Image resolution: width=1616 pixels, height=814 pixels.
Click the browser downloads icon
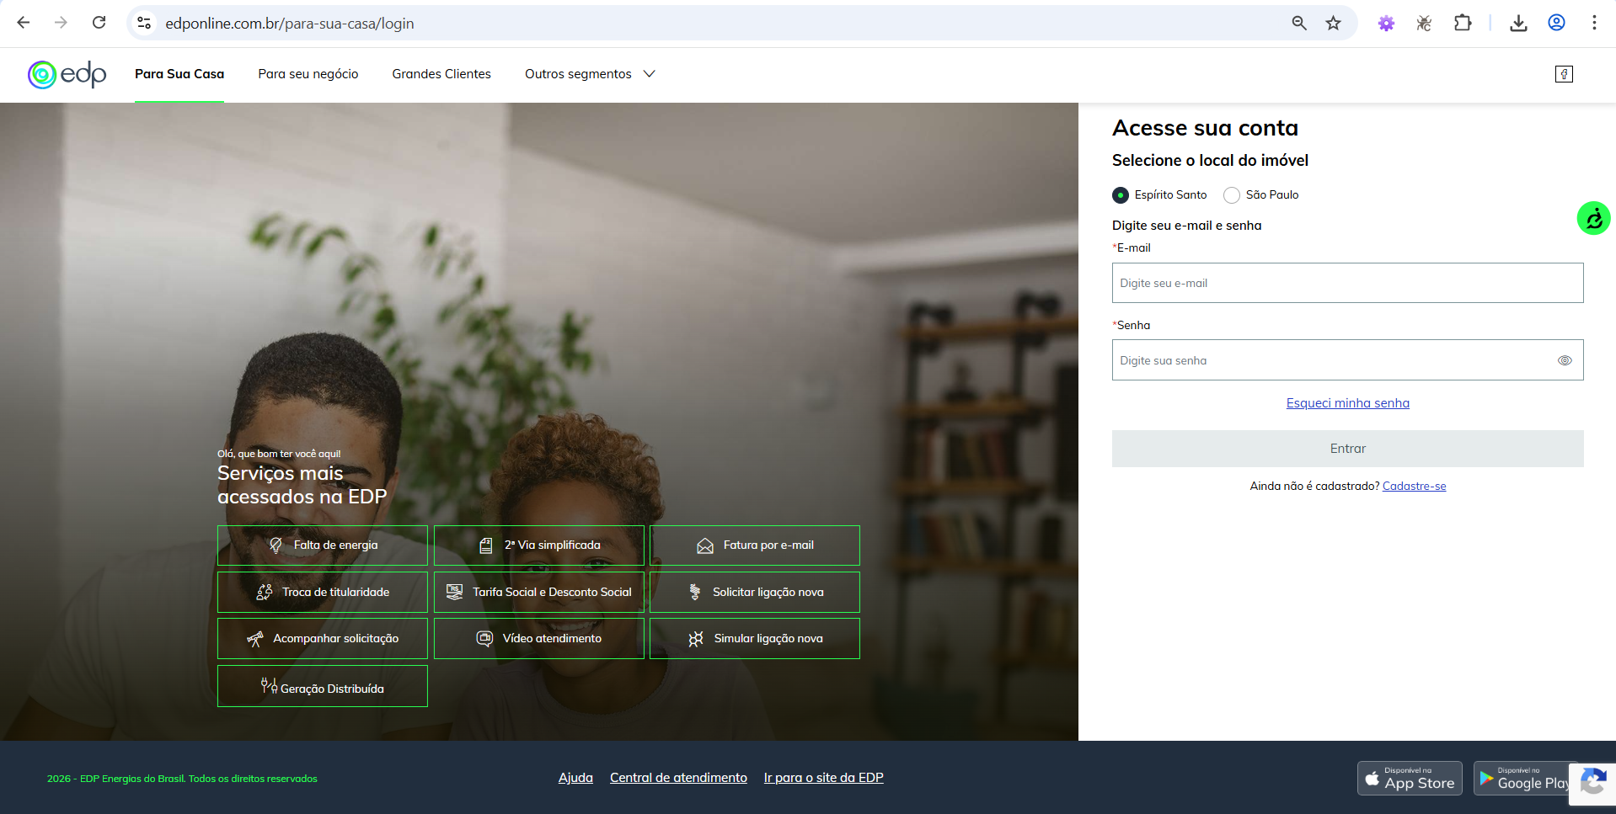point(1517,24)
